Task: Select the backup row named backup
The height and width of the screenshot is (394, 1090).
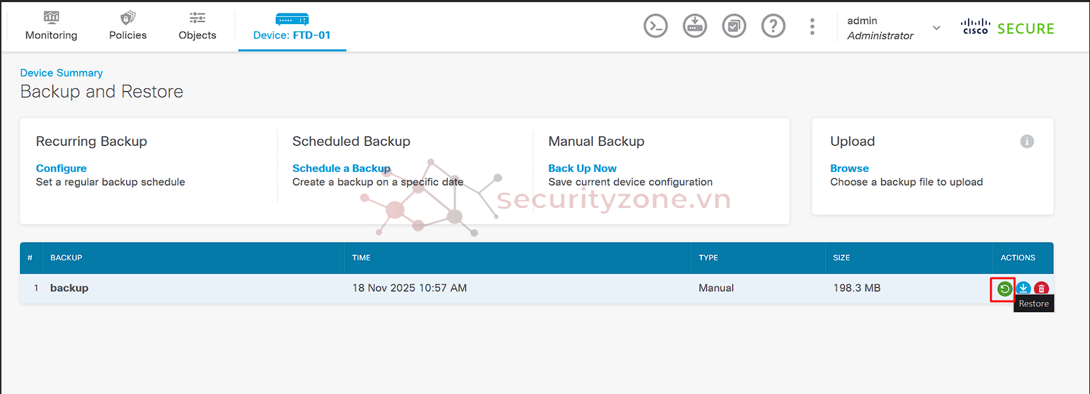Action: click(x=69, y=288)
